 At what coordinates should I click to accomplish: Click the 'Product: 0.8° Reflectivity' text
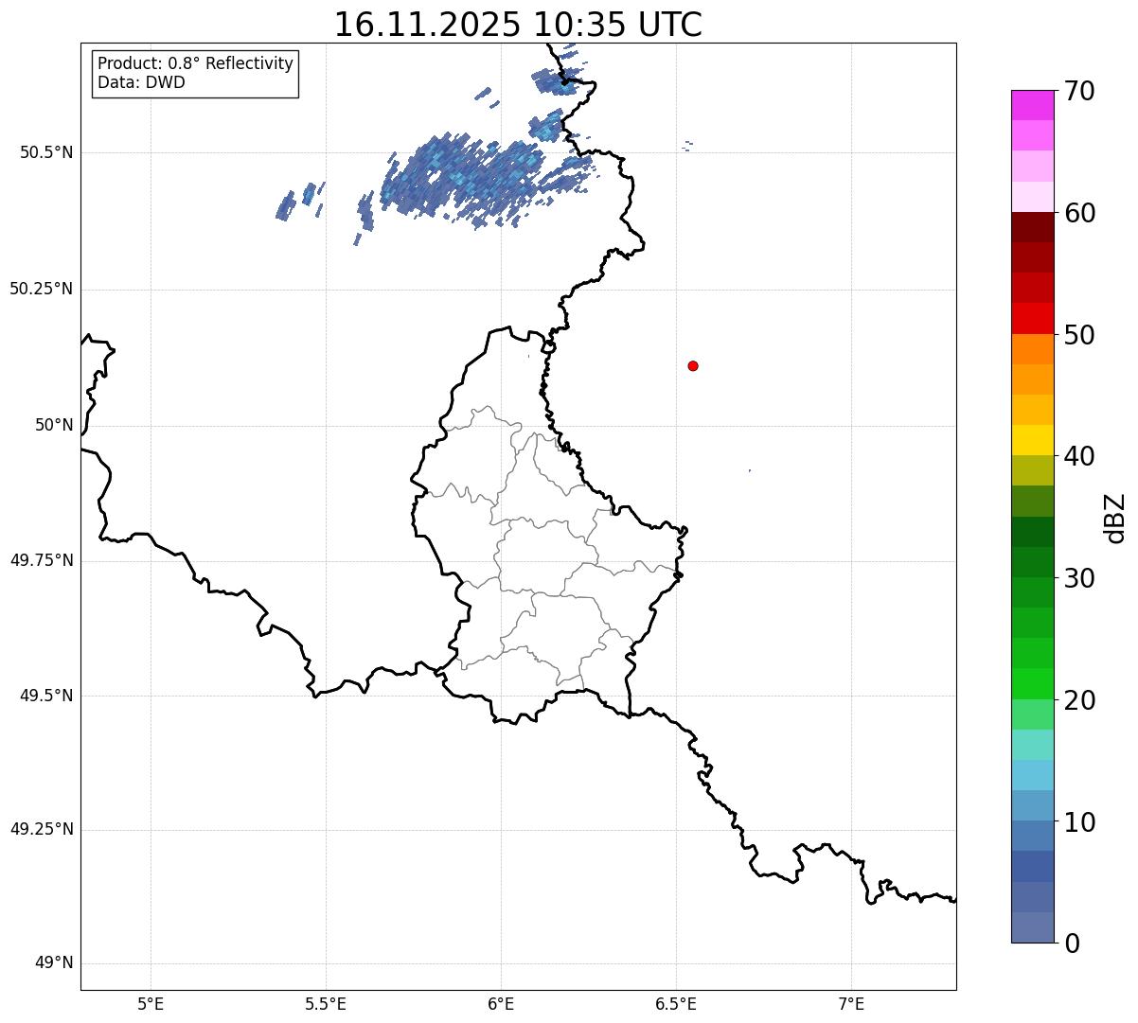(196, 63)
